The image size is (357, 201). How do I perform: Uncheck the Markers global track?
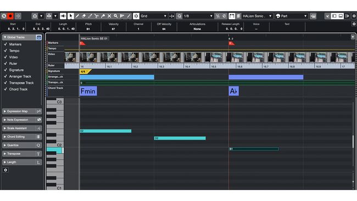click(5, 44)
